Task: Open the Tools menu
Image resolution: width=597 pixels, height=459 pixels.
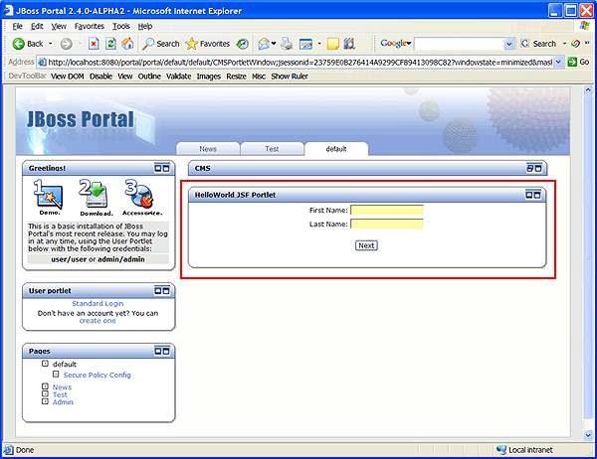Action: coord(120,25)
